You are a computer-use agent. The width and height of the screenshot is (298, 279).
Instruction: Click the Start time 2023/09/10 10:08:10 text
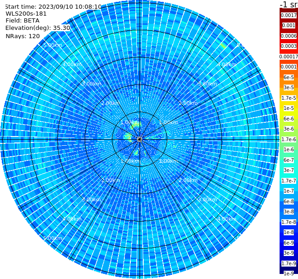(x=53, y=6)
